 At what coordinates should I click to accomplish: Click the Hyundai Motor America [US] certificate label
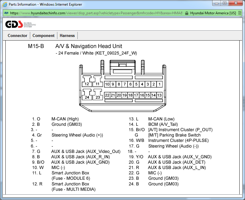pyautogui.click(x=213, y=13)
